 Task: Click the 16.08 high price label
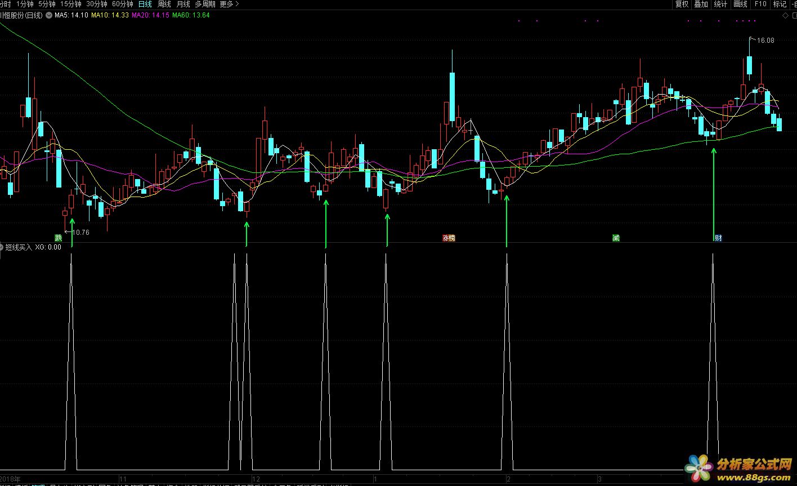pos(765,41)
